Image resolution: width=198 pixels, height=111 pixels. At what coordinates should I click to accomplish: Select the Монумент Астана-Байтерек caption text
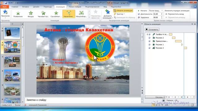click(x=65, y=61)
